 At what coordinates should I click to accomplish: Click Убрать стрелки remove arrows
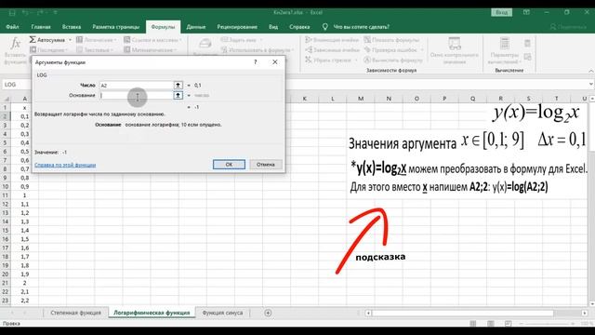pos(331,60)
